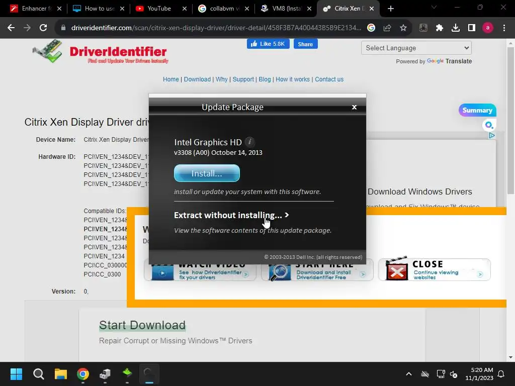Click Hardware ID value PCI\VEN_1234&DEV_1 first row
The height and width of the screenshot is (386, 515).
116,157
